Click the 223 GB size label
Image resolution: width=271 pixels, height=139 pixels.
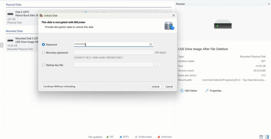[12, 19]
